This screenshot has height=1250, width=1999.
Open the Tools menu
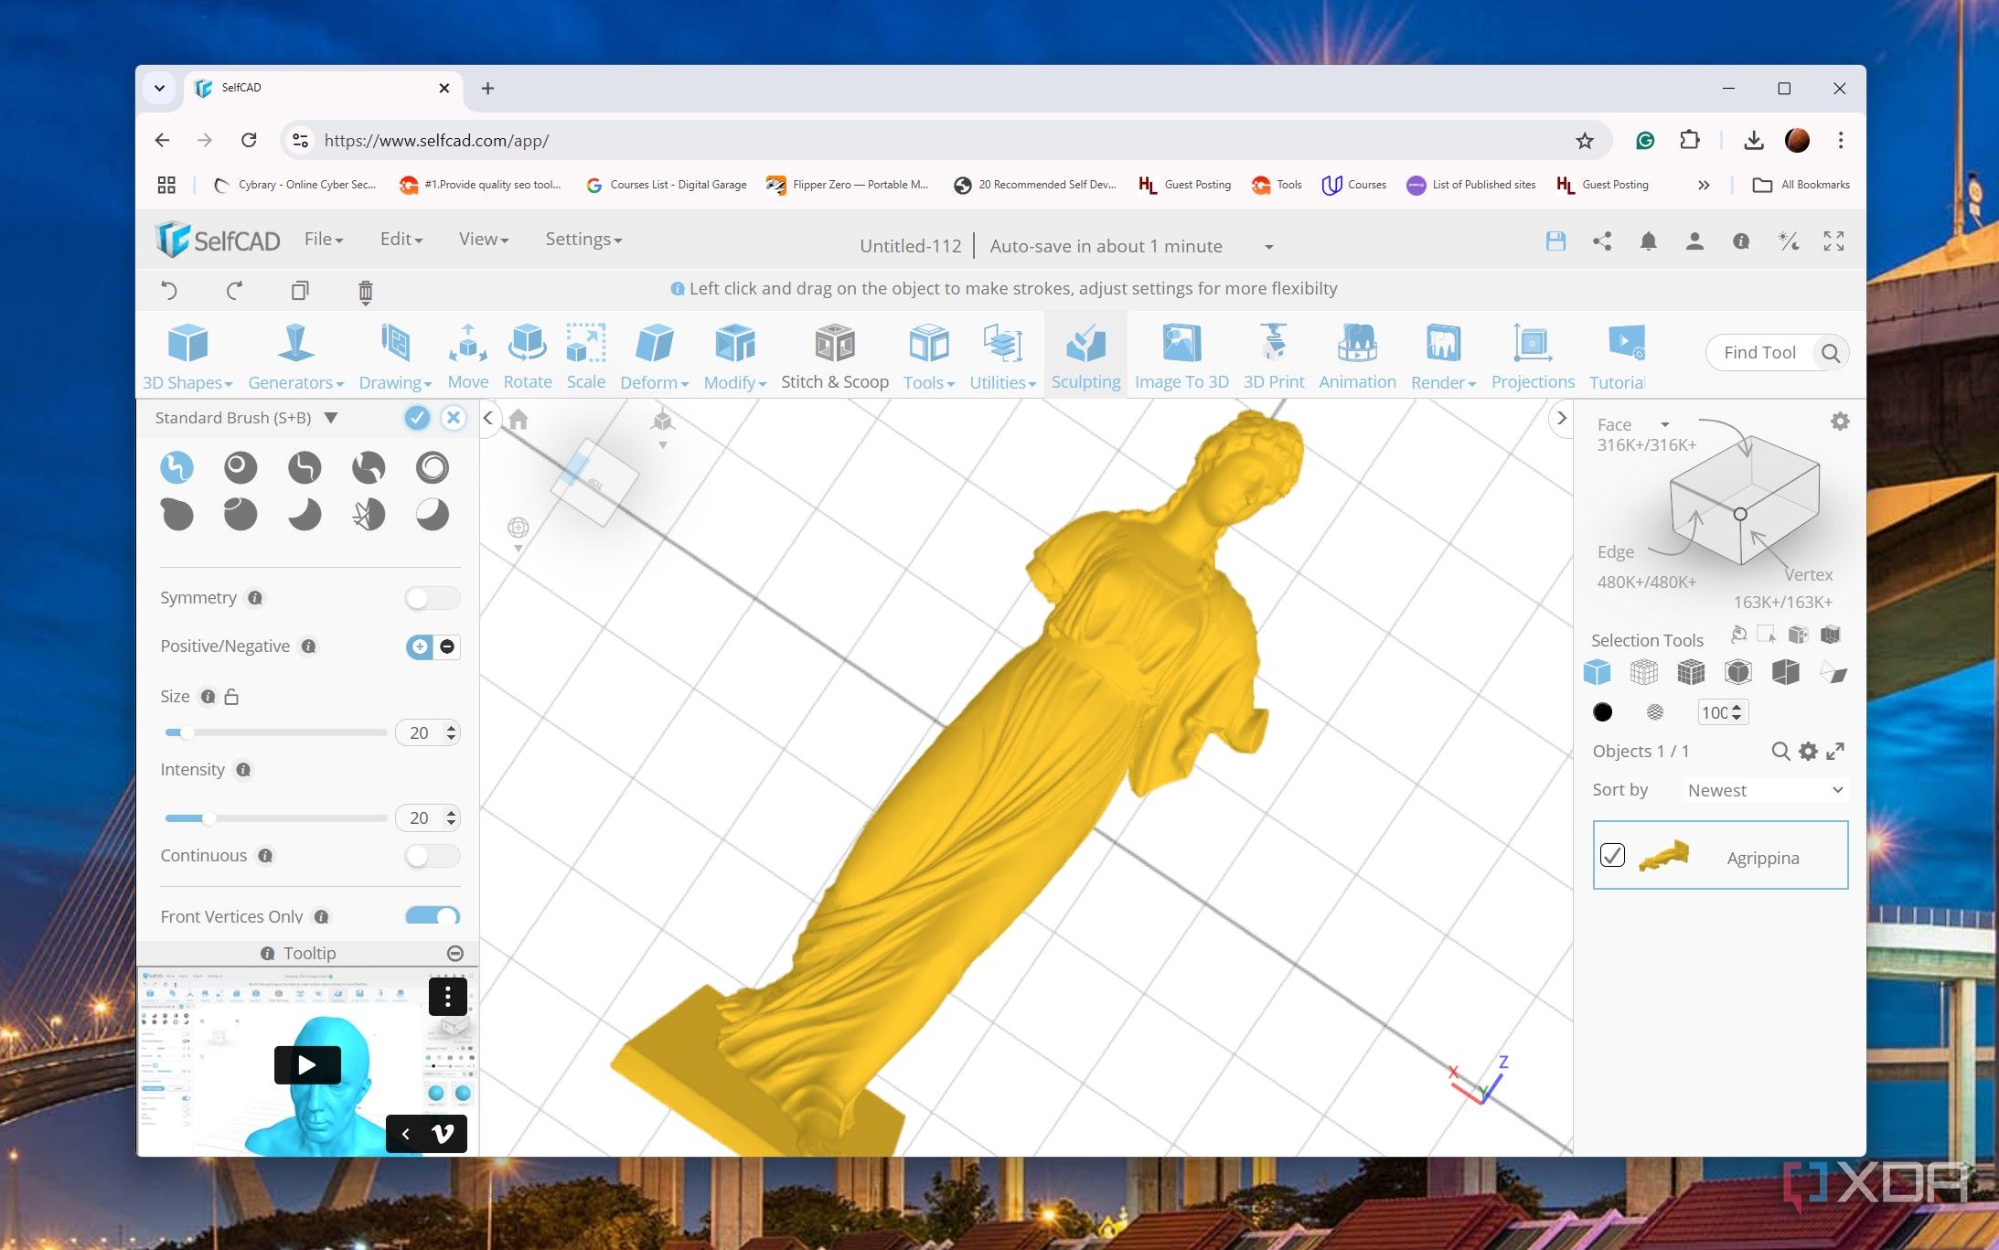coord(929,357)
